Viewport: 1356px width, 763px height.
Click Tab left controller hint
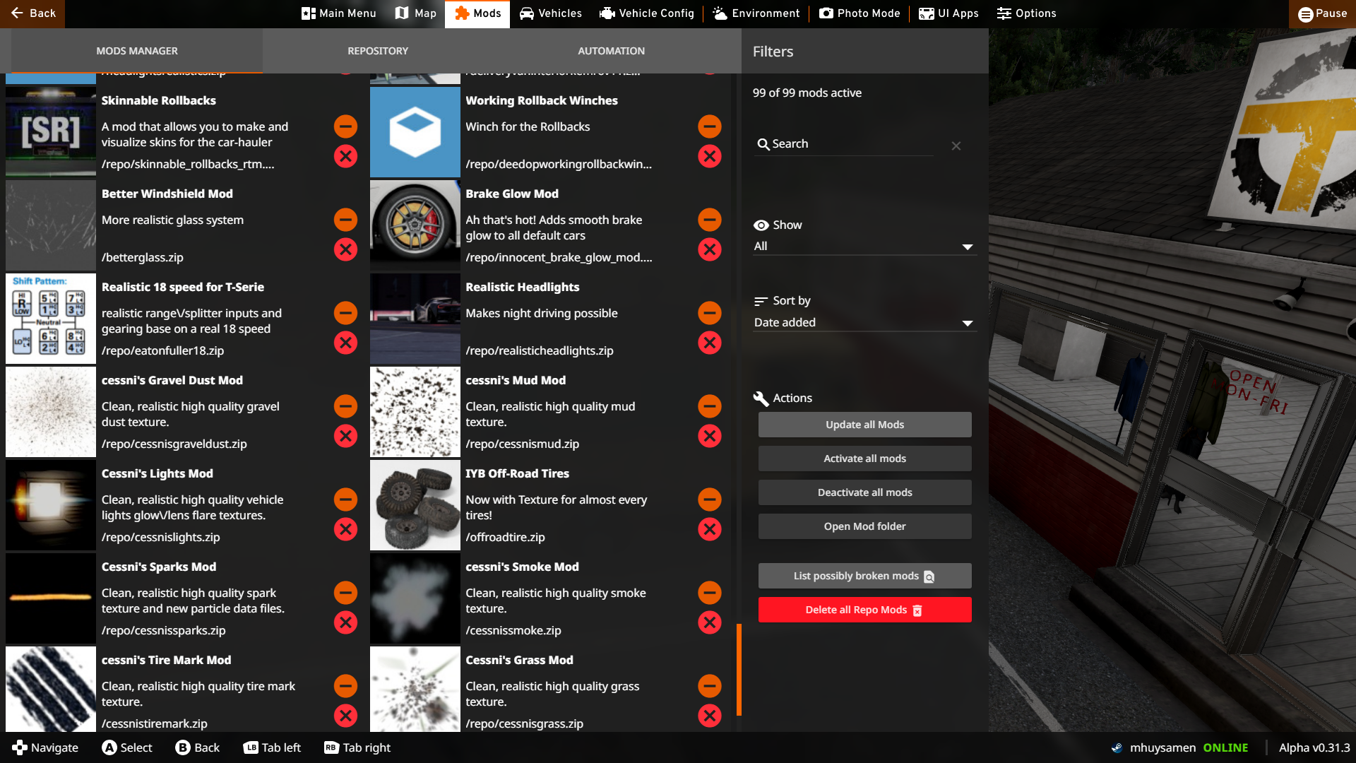(272, 747)
